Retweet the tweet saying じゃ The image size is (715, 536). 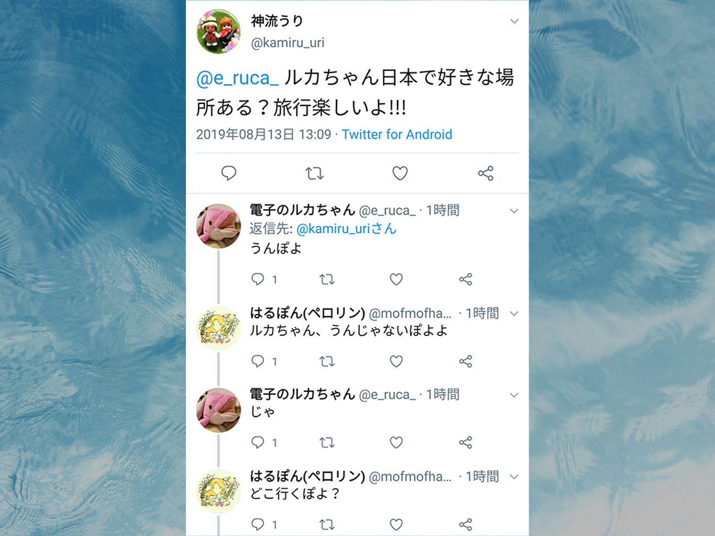[x=327, y=443]
